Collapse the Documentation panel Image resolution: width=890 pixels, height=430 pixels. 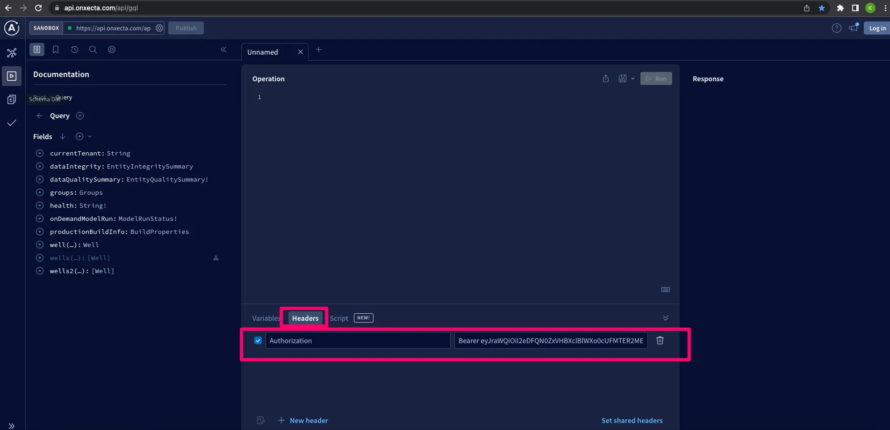point(223,49)
